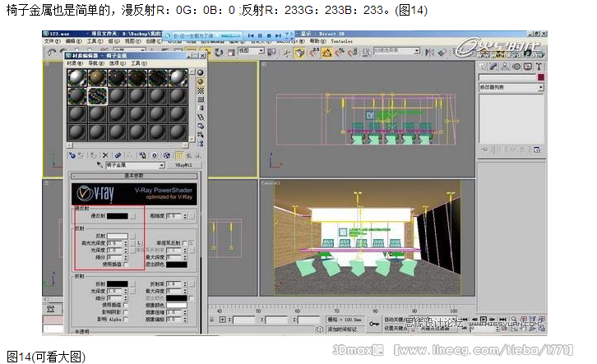
Task: Toggle 影响阴影 checkbox
Action: point(126,312)
